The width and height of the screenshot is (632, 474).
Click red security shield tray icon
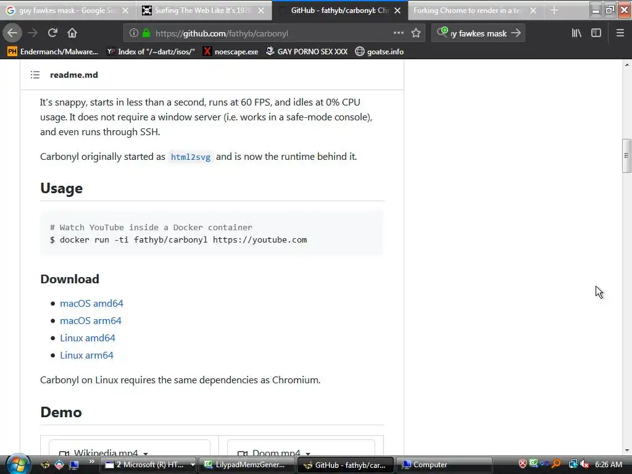point(522,464)
